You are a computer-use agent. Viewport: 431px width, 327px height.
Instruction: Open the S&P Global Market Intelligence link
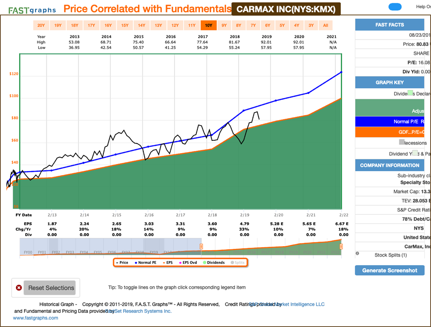287,304
